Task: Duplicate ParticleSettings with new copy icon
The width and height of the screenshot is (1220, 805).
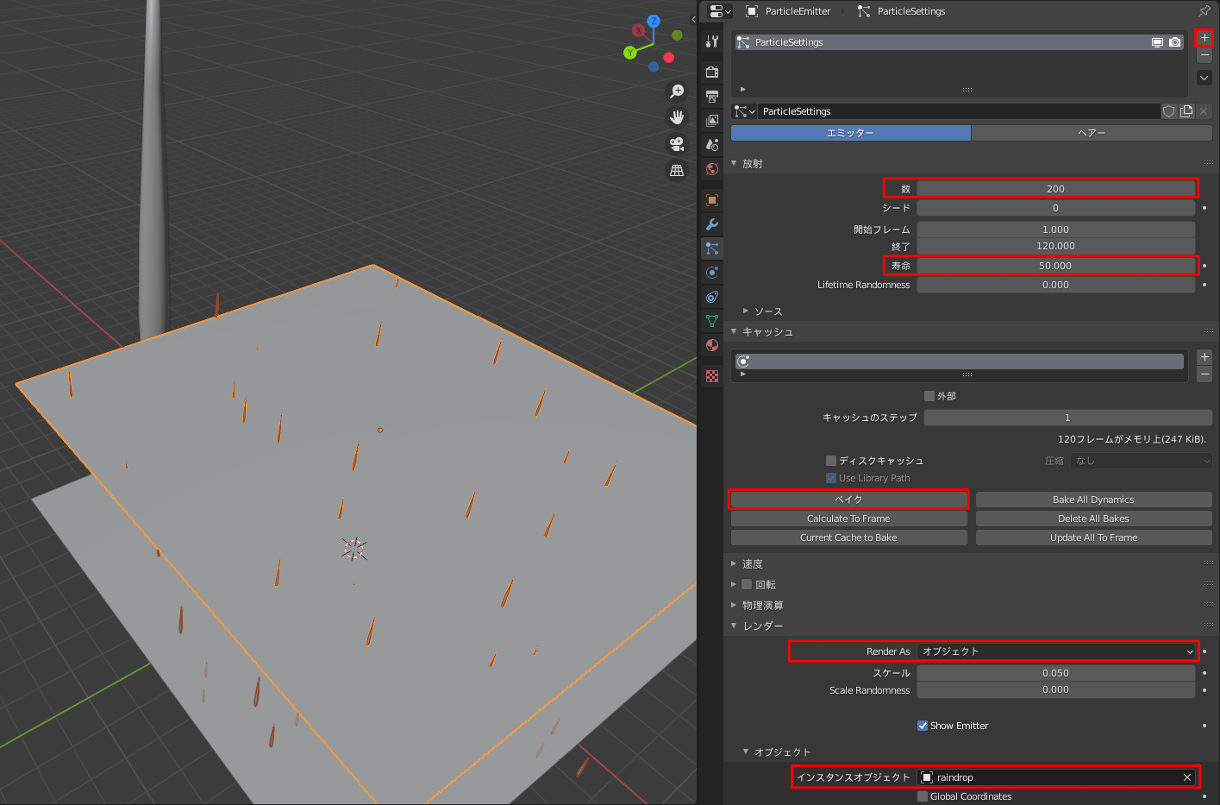Action: pos(1186,111)
